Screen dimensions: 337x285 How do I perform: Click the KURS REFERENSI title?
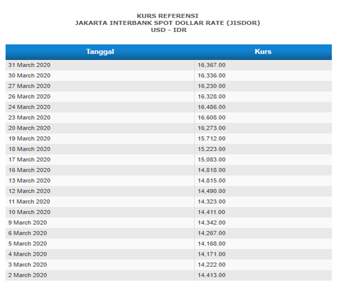(x=168, y=16)
